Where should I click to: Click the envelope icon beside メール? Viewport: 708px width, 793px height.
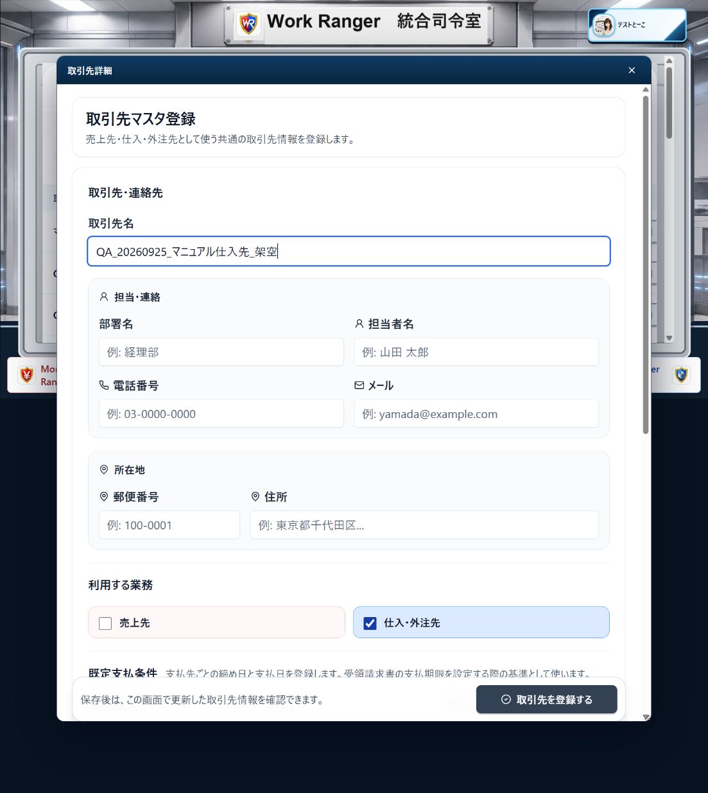pyautogui.click(x=359, y=385)
